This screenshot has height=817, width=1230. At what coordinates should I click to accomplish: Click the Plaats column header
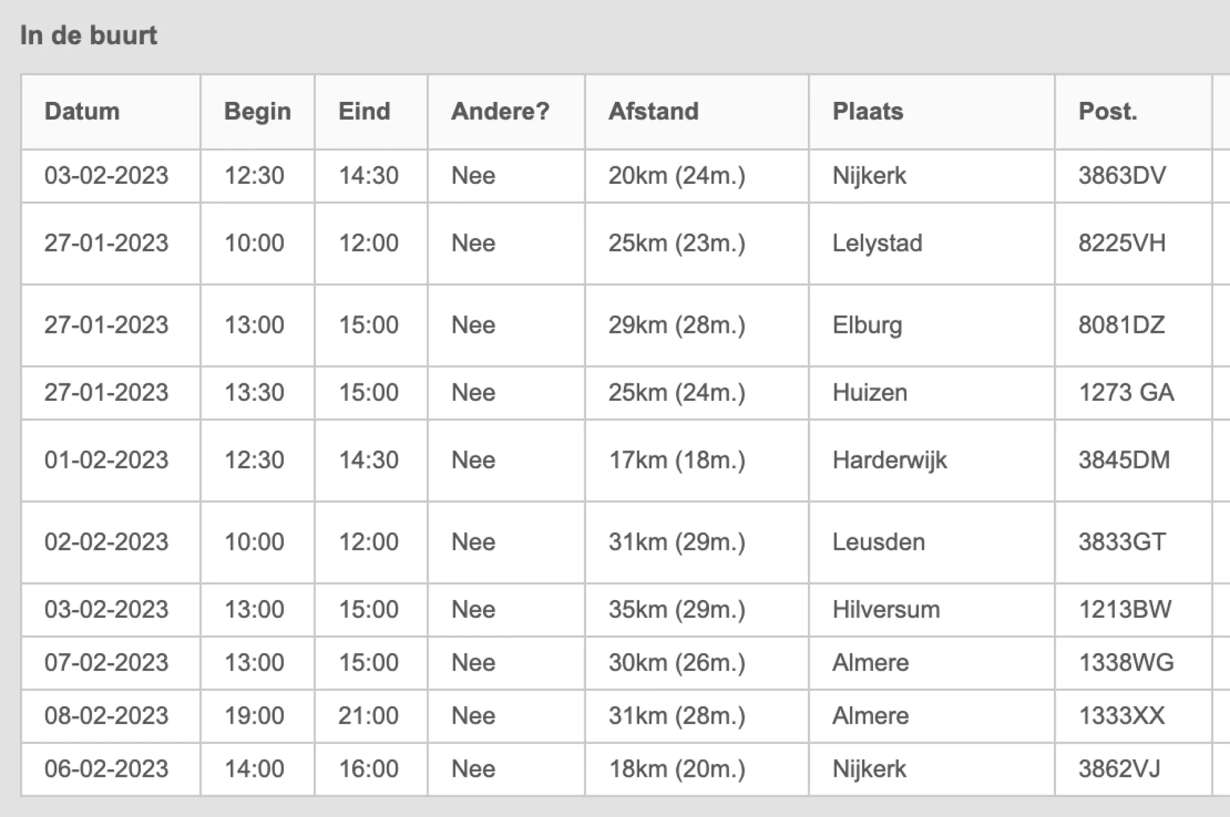coord(867,111)
